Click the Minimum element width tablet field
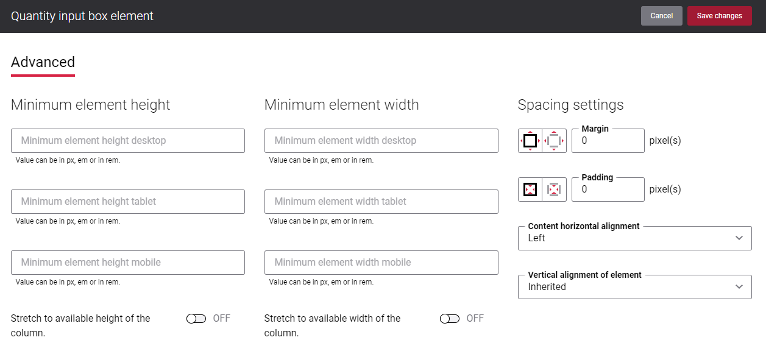766x354 pixels. pos(381,201)
